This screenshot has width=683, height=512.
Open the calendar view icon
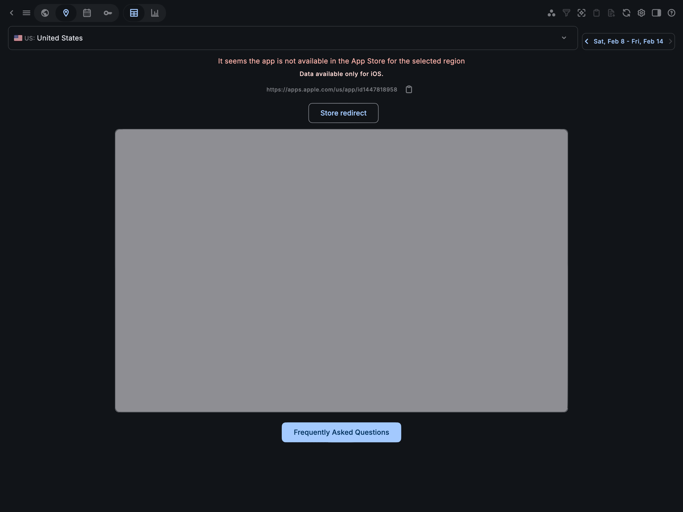(87, 13)
